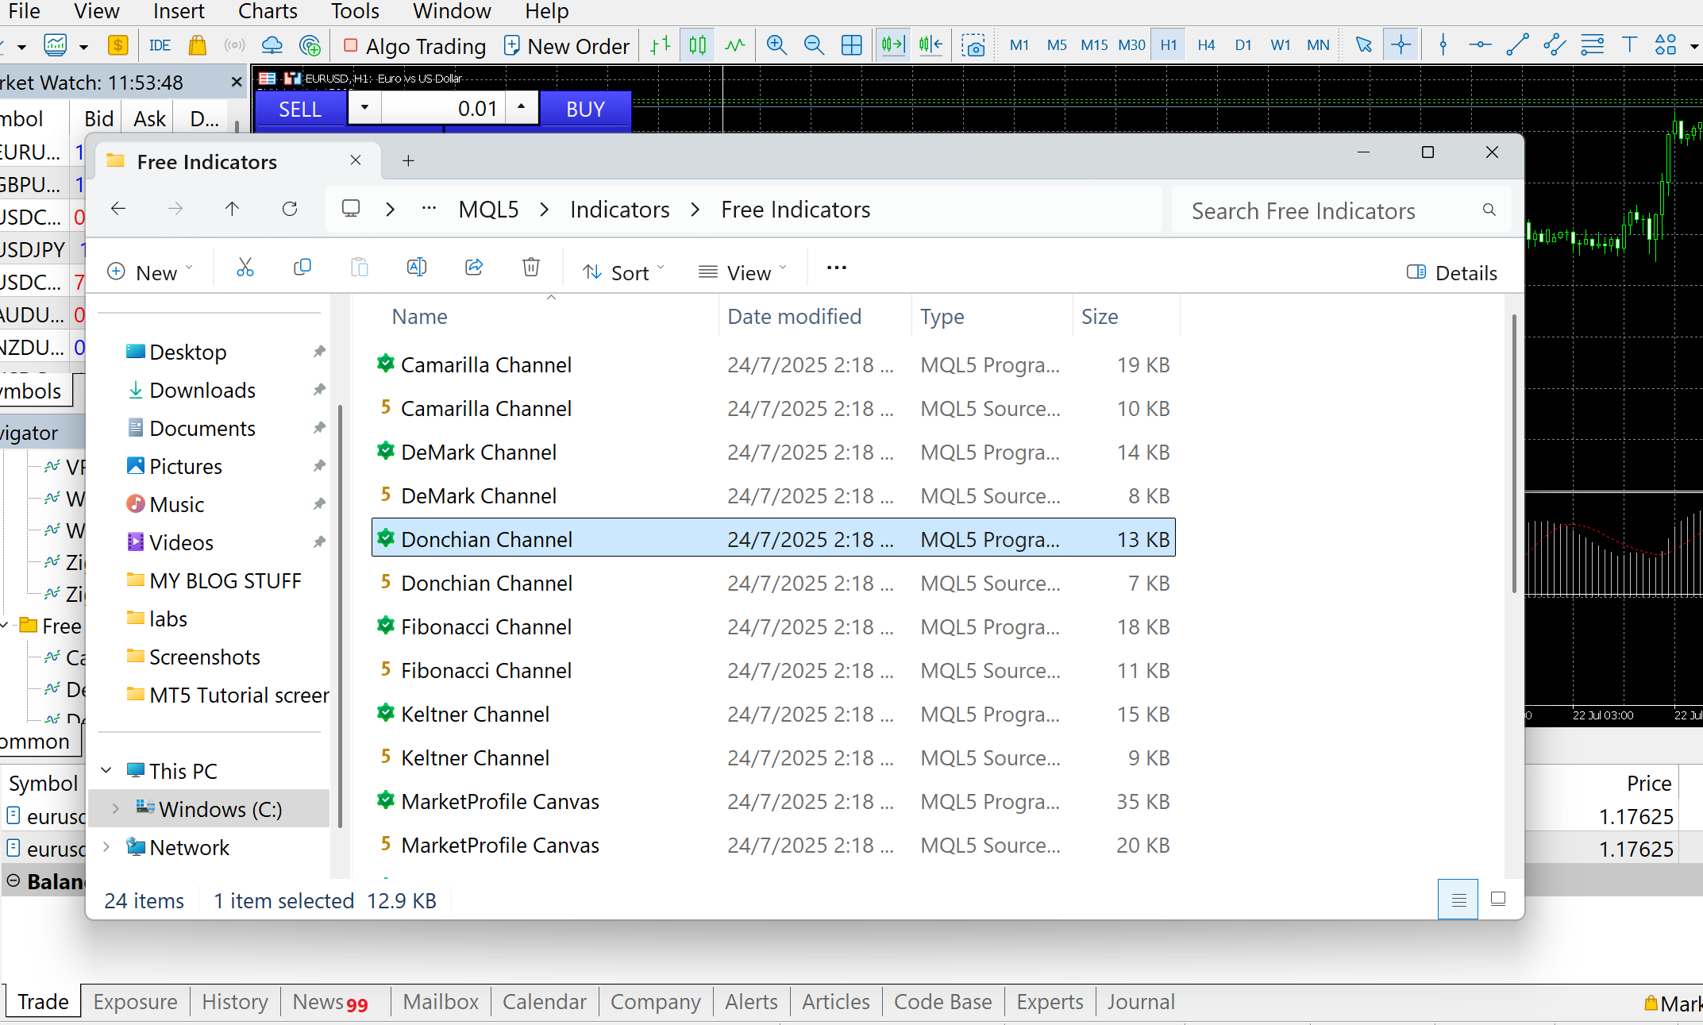Click the New Order button
This screenshot has width=1703, height=1025.
[x=567, y=45]
